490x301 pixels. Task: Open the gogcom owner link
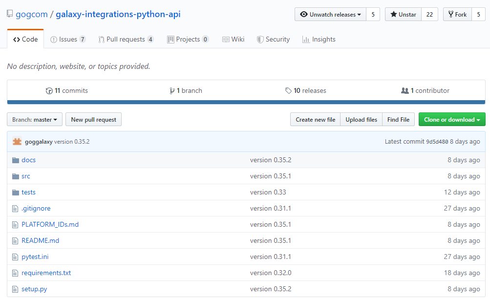[32, 14]
